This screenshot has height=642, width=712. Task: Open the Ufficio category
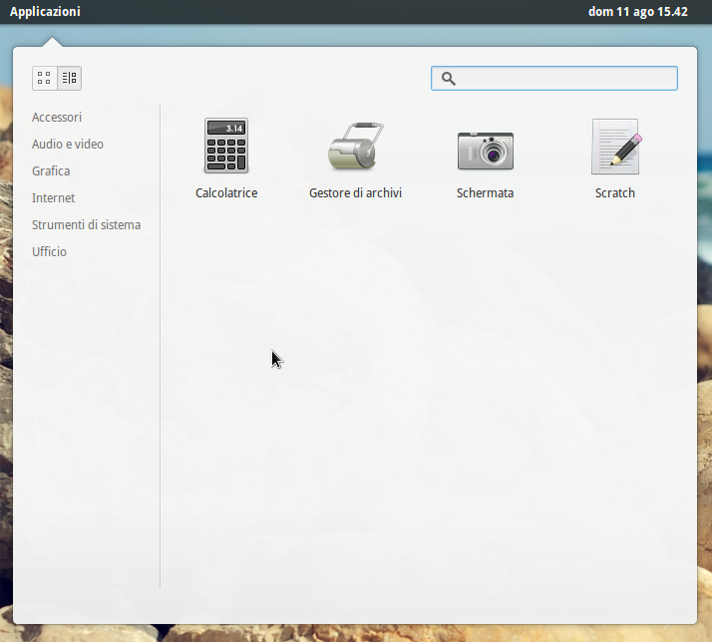click(49, 251)
